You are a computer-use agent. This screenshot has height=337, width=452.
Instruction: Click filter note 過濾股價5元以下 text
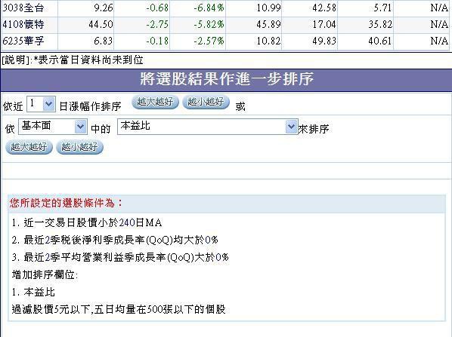[119, 310]
